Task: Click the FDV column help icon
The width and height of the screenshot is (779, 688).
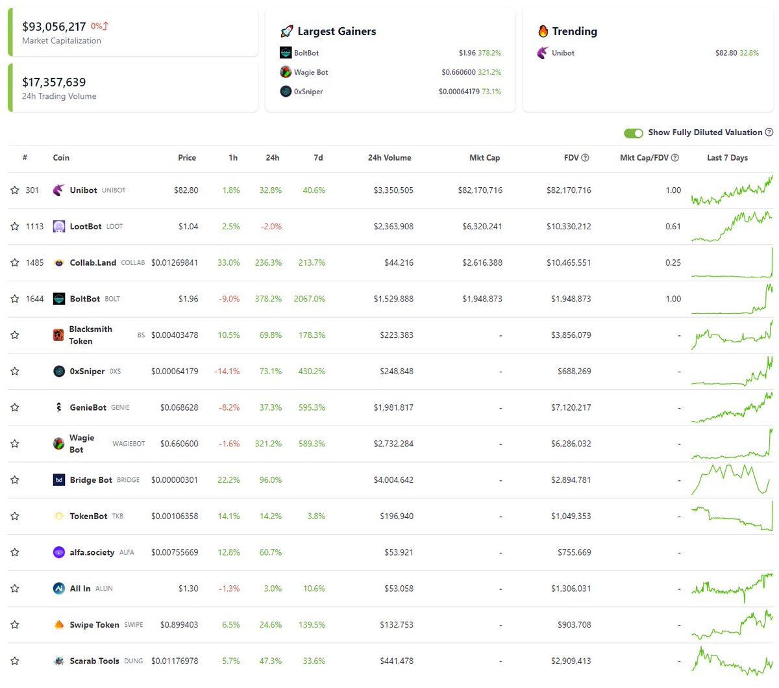Action: point(585,158)
